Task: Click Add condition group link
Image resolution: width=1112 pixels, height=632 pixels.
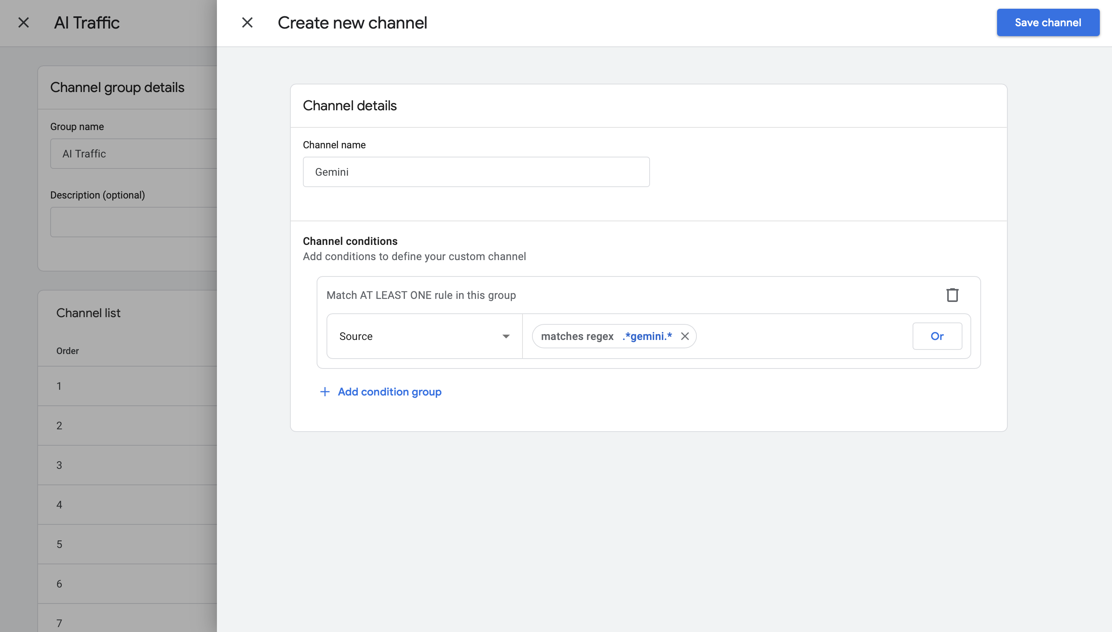Action: pyautogui.click(x=390, y=392)
